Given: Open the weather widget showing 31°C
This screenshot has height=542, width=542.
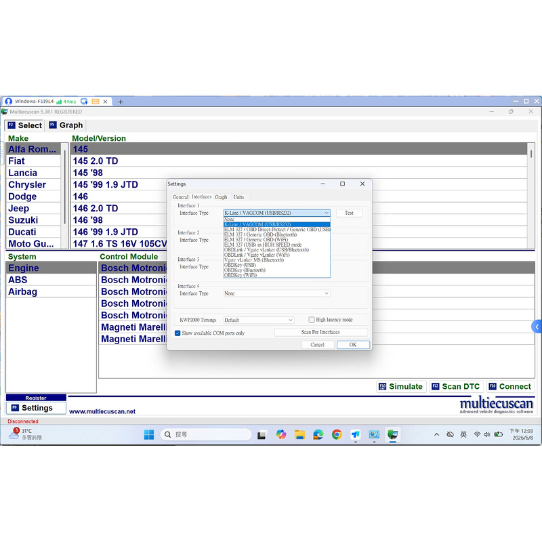Looking at the screenshot, I should coord(25,434).
